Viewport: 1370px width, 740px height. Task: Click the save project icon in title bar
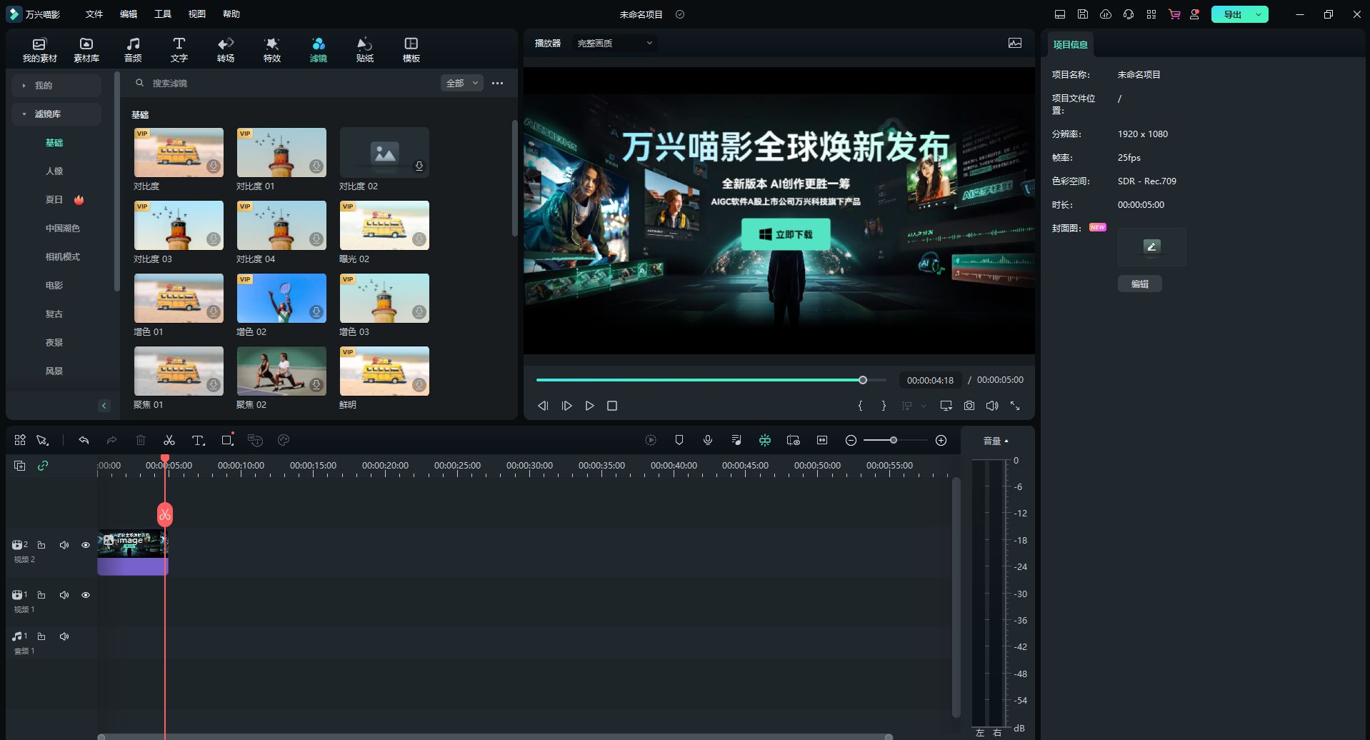(1083, 14)
